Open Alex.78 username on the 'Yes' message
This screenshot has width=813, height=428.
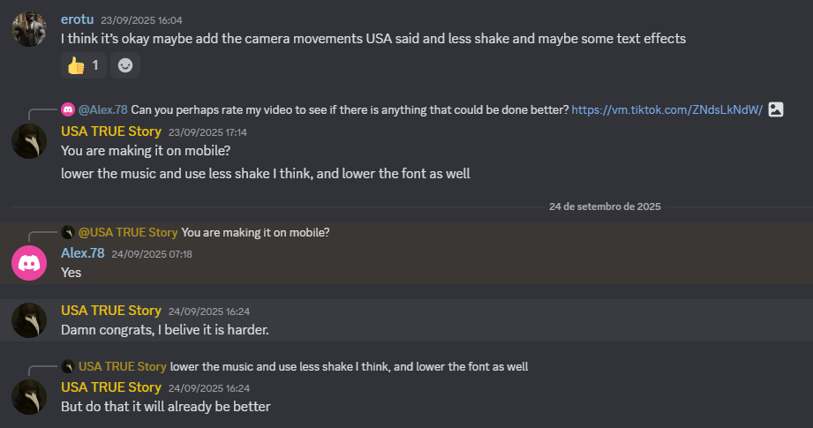(83, 253)
